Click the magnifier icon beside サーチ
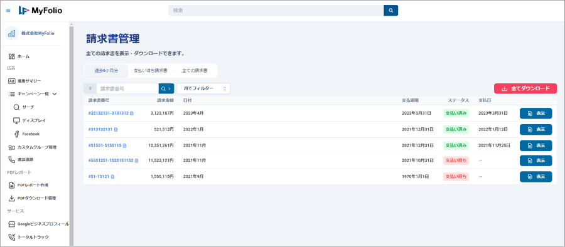The height and width of the screenshot is (247, 565). tap(16, 107)
